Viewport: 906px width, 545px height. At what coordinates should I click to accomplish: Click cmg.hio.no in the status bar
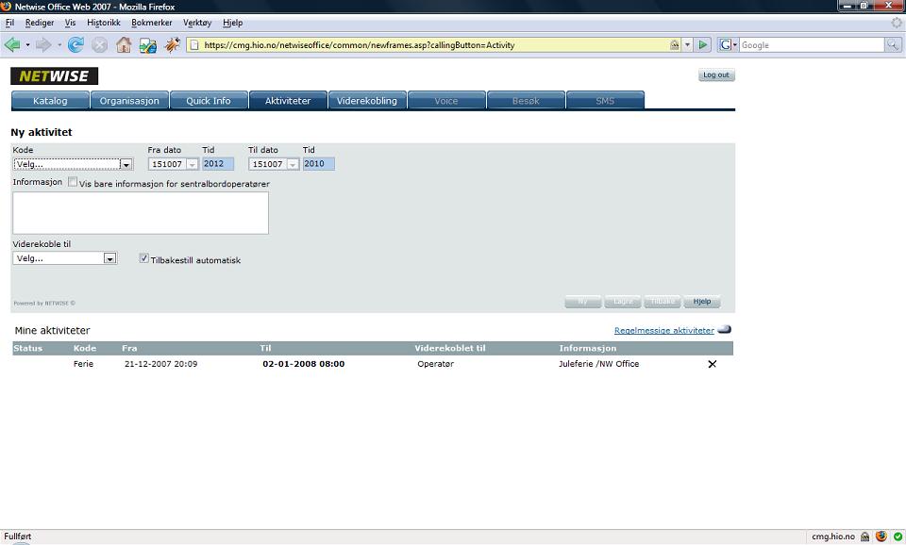[832, 537]
